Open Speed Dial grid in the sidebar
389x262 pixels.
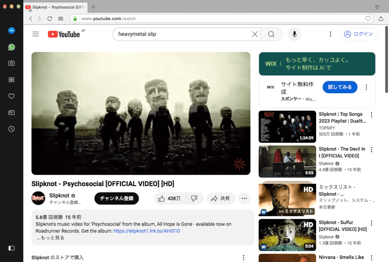coord(11,80)
